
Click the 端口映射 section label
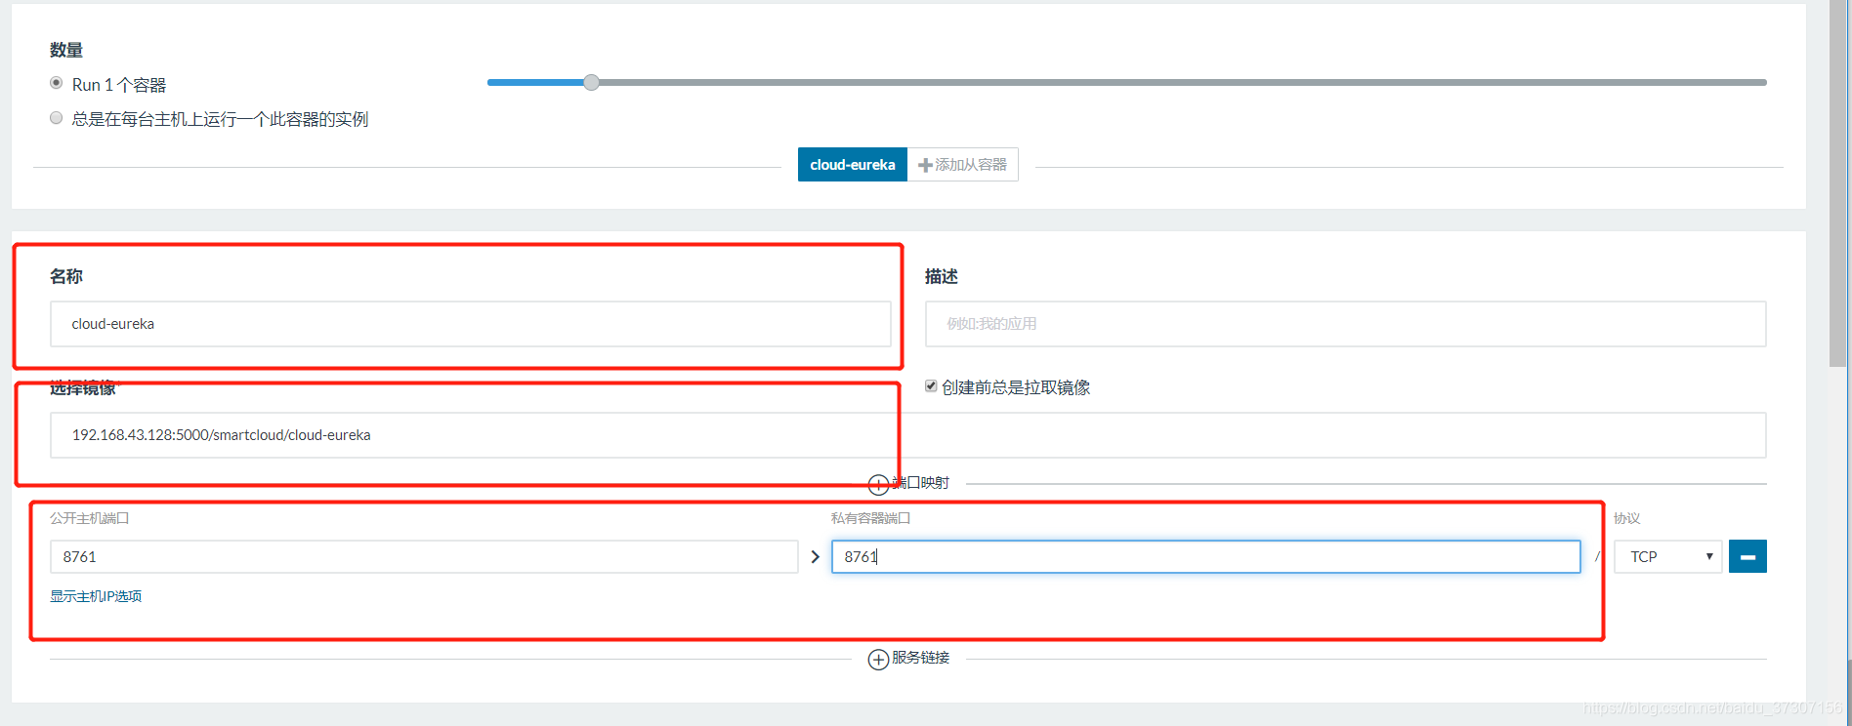tap(921, 483)
